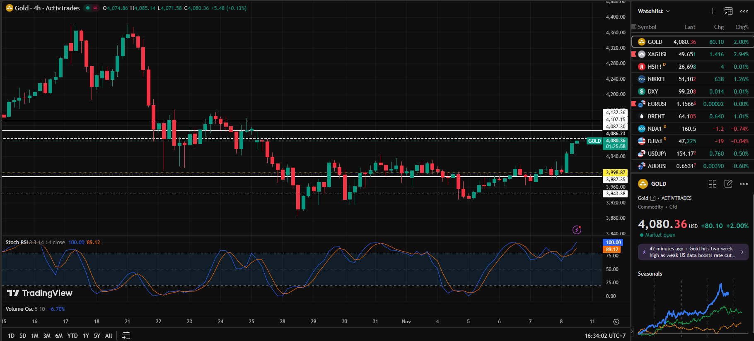This screenshot has height=341, width=754.
Task: Click the 3,998.87 yellow price level label
Action: [x=615, y=173]
